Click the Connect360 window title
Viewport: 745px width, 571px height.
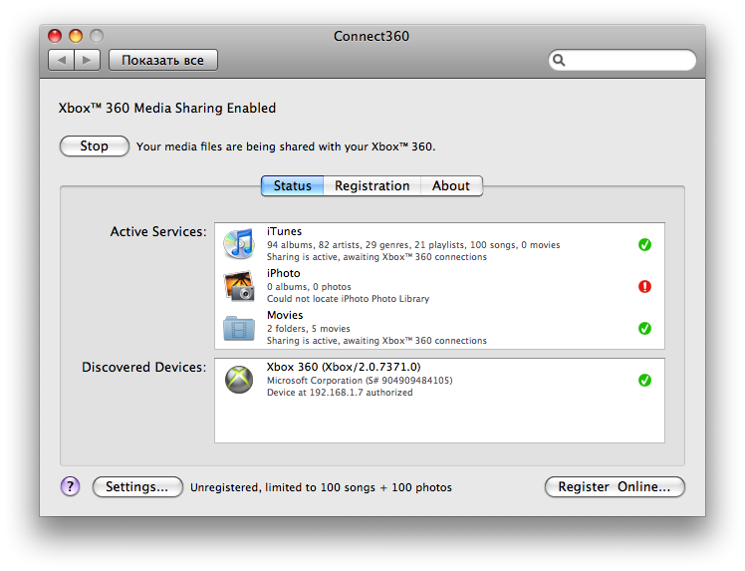372,36
